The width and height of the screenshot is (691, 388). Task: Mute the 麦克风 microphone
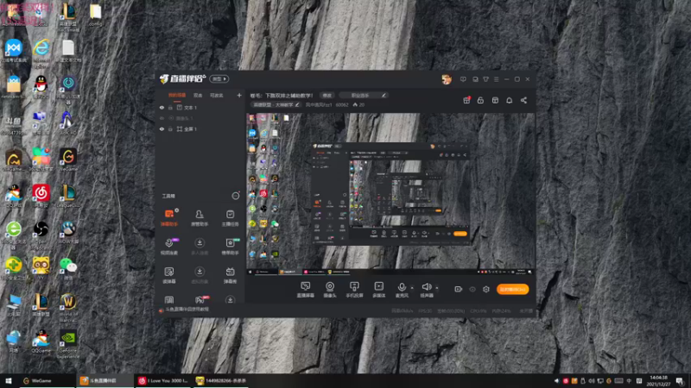[x=402, y=290]
